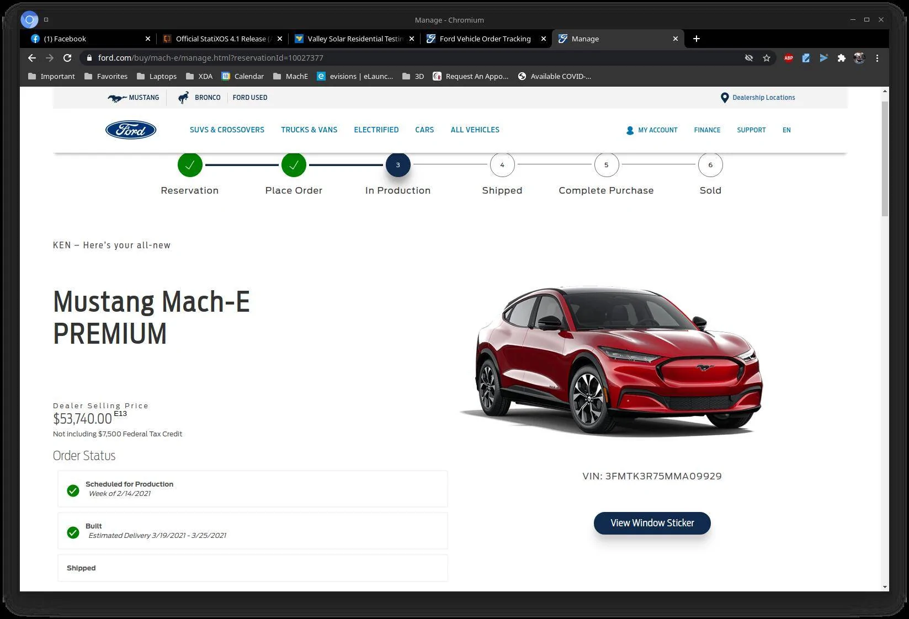Reload the page with the refresh icon

[67, 58]
